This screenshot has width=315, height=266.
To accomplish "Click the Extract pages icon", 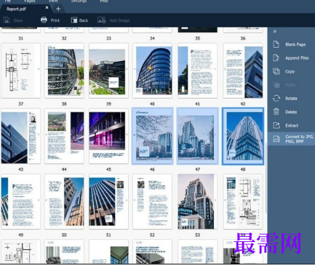I will tap(276, 126).
